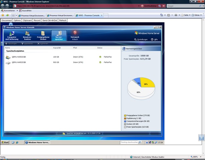Click green status icon of 900 GB disk
Viewport: 205px width, 160px height.
click(x=100, y=62)
